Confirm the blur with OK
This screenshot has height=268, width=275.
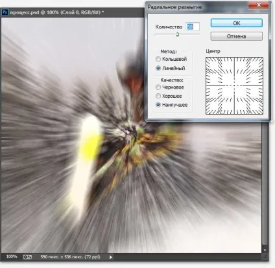237,23
